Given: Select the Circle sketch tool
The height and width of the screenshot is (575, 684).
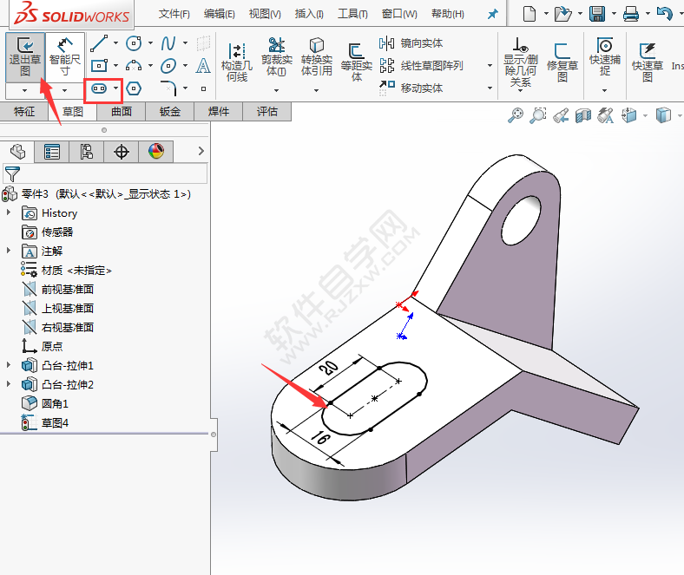Looking at the screenshot, I should coord(134,43).
